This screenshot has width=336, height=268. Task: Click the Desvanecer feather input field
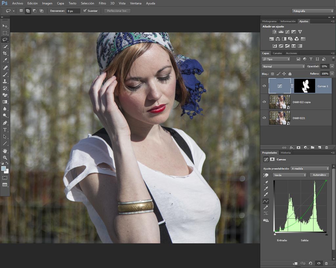(x=73, y=11)
